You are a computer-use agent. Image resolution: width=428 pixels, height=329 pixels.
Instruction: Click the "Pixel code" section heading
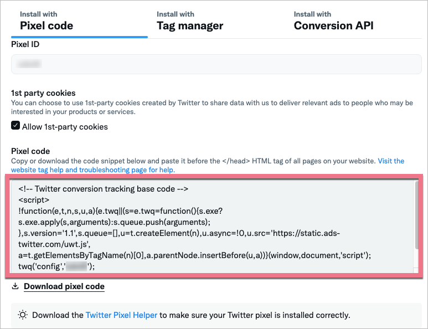pos(30,151)
